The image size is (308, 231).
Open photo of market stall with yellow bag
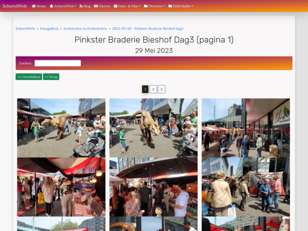tap(61, 187)
